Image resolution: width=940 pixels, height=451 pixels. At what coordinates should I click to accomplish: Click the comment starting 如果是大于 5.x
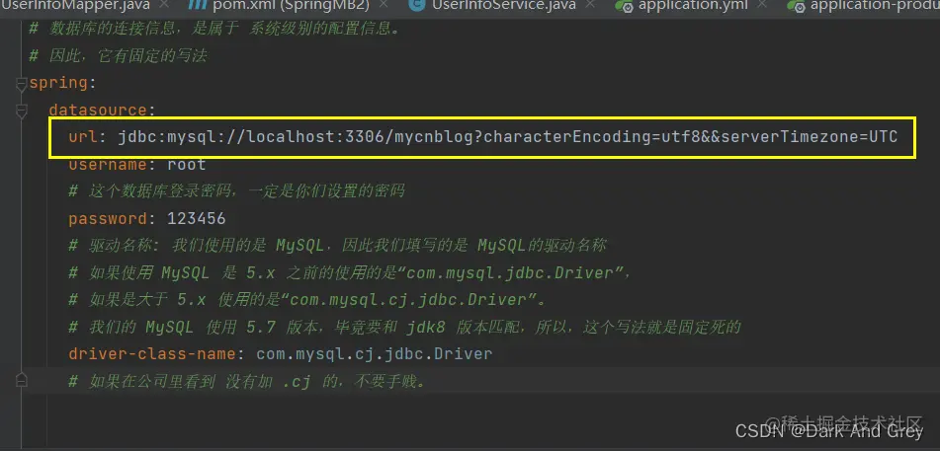point(307,299)
